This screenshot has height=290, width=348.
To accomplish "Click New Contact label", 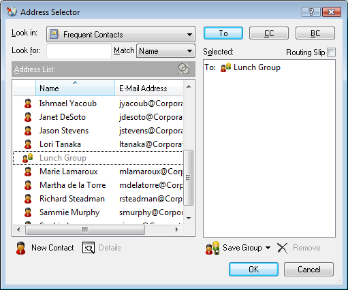I will tap(52, 248).
